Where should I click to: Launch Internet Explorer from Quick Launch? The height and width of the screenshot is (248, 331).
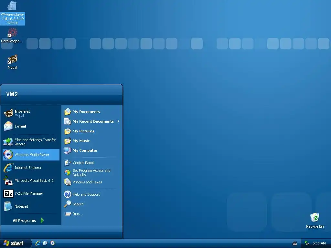38,243
